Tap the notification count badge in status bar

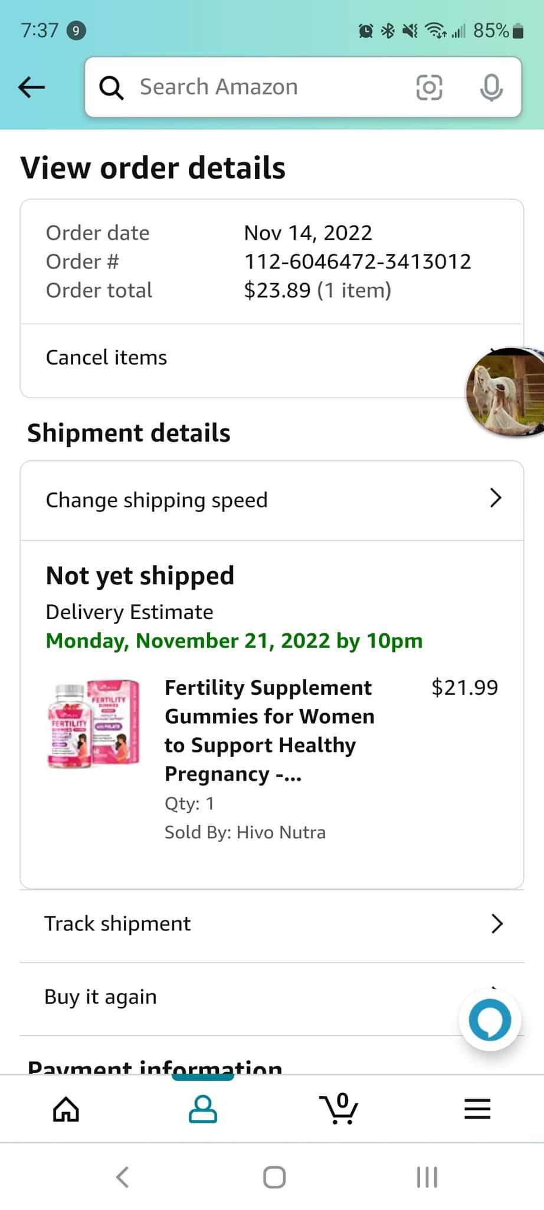pyautogui.click(x=77, y=30)
